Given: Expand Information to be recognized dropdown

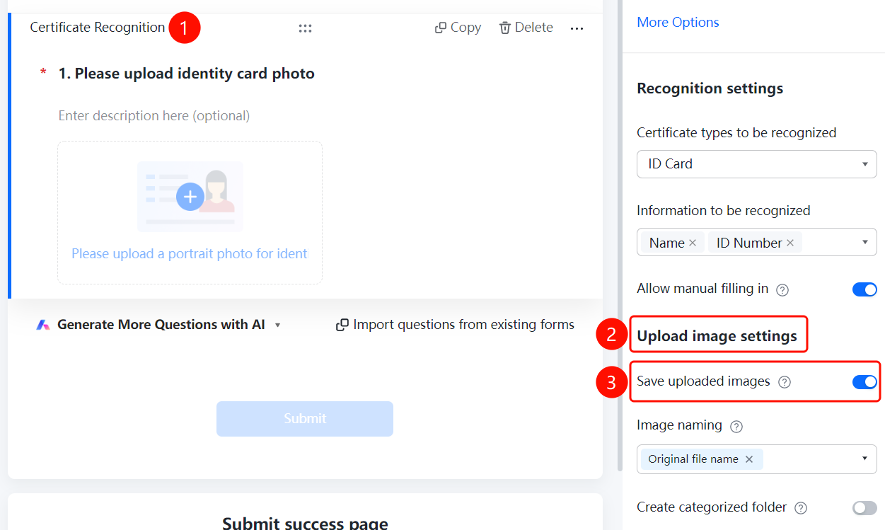Looking at the screenshot, I should (x=757, y=242).
